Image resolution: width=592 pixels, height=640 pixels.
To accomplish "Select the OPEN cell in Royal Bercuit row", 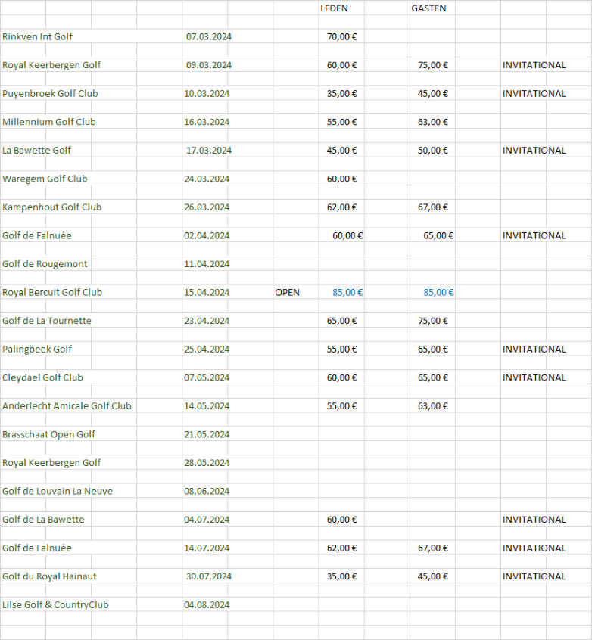I will tap(287, 292).
